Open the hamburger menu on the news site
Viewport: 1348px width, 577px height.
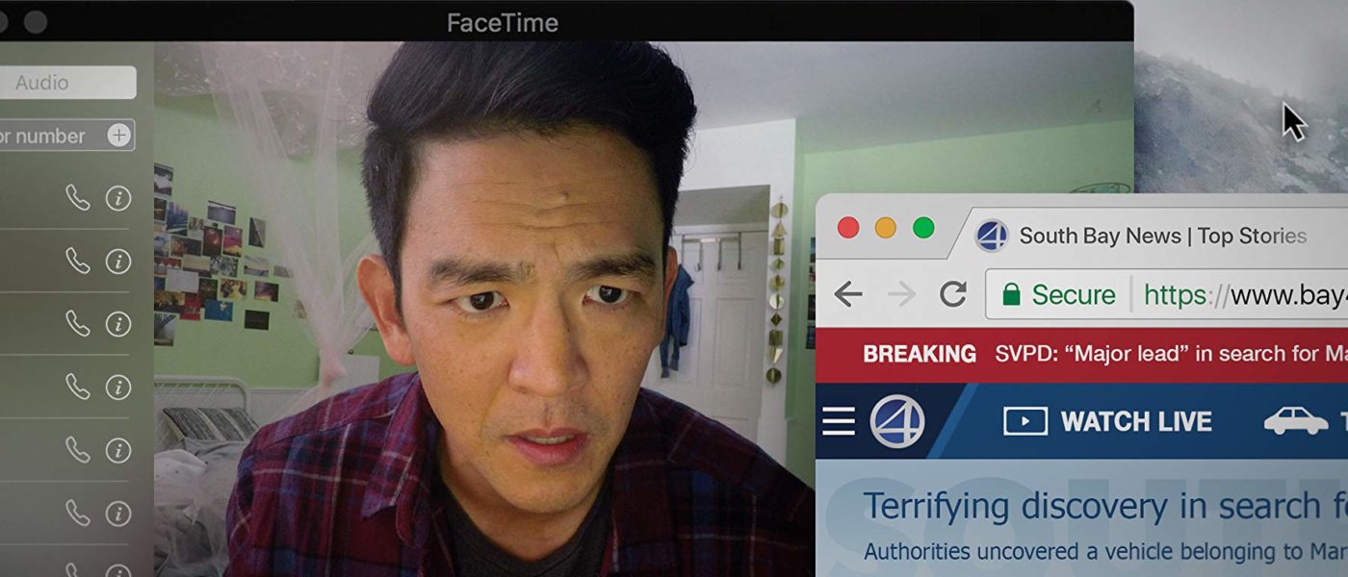839,421
